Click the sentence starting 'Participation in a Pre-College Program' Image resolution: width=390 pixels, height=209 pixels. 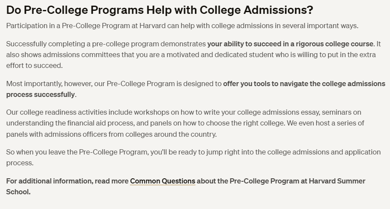click(x=182, y=26)
